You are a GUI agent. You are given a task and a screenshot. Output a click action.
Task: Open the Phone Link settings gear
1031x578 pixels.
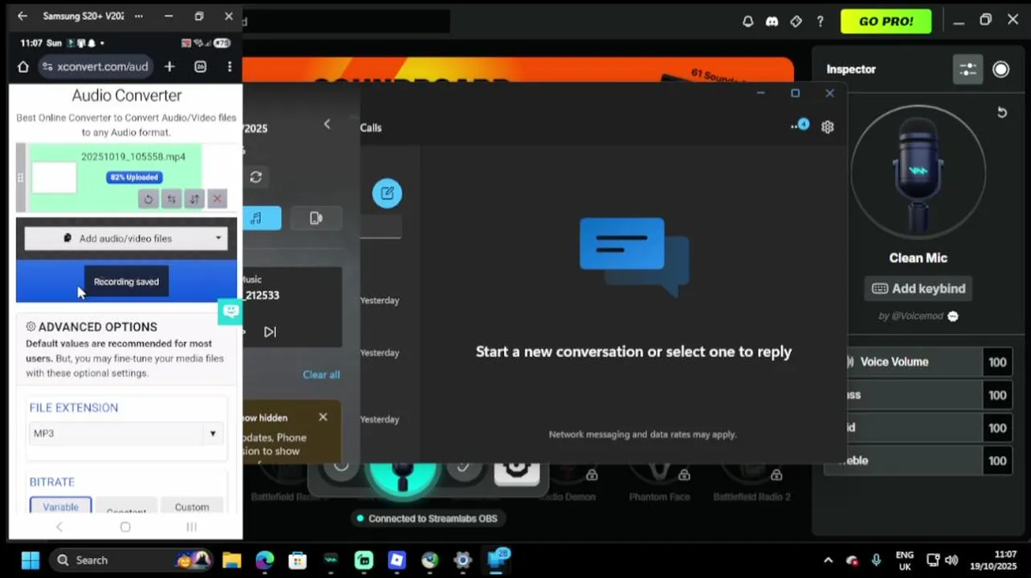[x=828, y=127]
